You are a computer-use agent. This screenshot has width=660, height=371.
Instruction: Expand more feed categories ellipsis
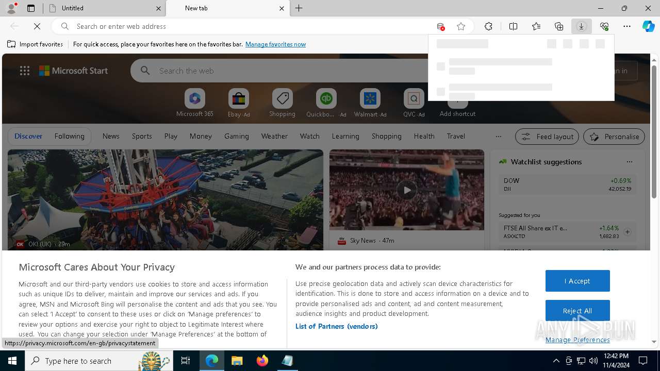click(498, 137)
